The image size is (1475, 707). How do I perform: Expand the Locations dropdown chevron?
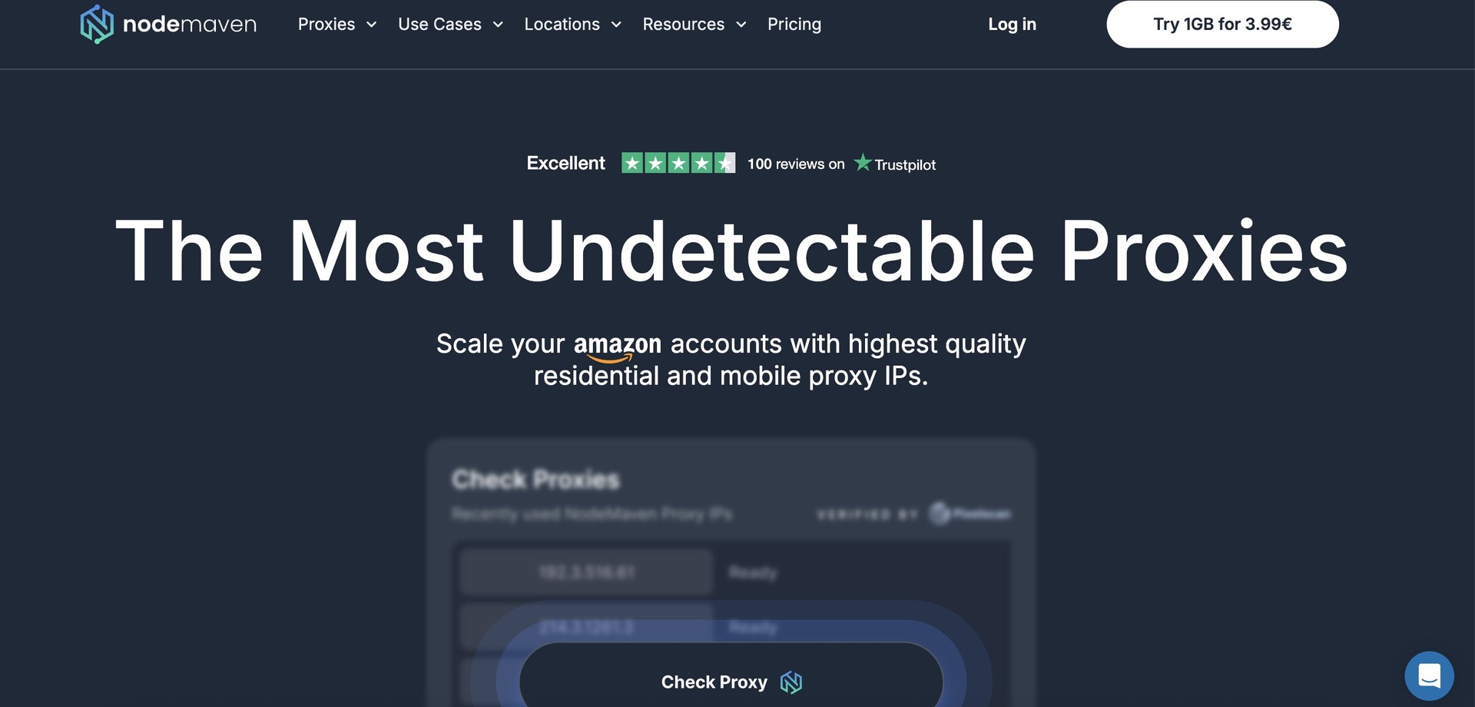click(616, 25)
